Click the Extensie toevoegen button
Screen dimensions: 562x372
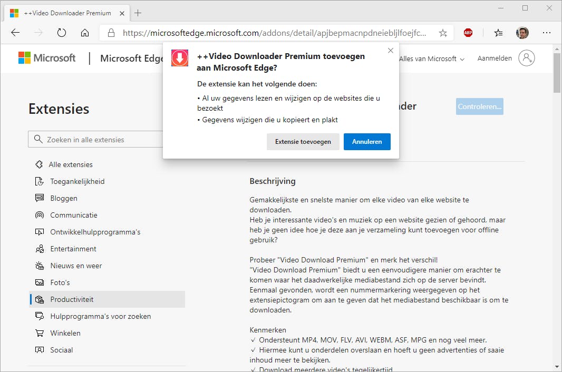303,142
